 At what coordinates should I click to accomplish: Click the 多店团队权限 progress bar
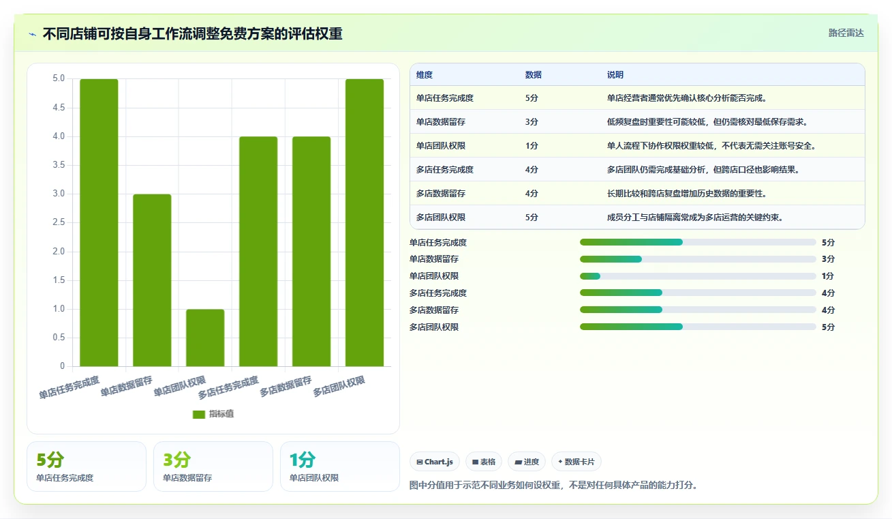tap(698, 327)
